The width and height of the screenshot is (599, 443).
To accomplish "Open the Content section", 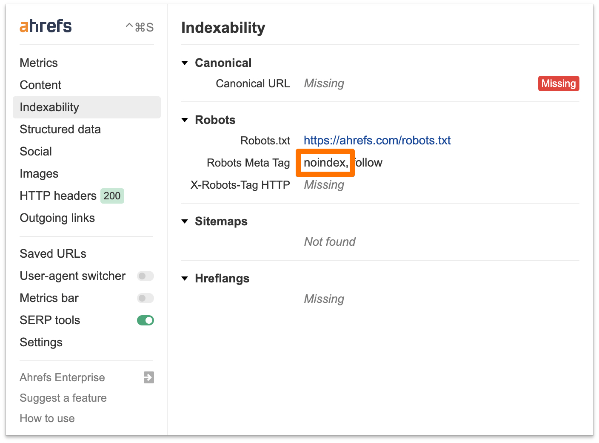I will pyautogui.click(x=40, y=85).
